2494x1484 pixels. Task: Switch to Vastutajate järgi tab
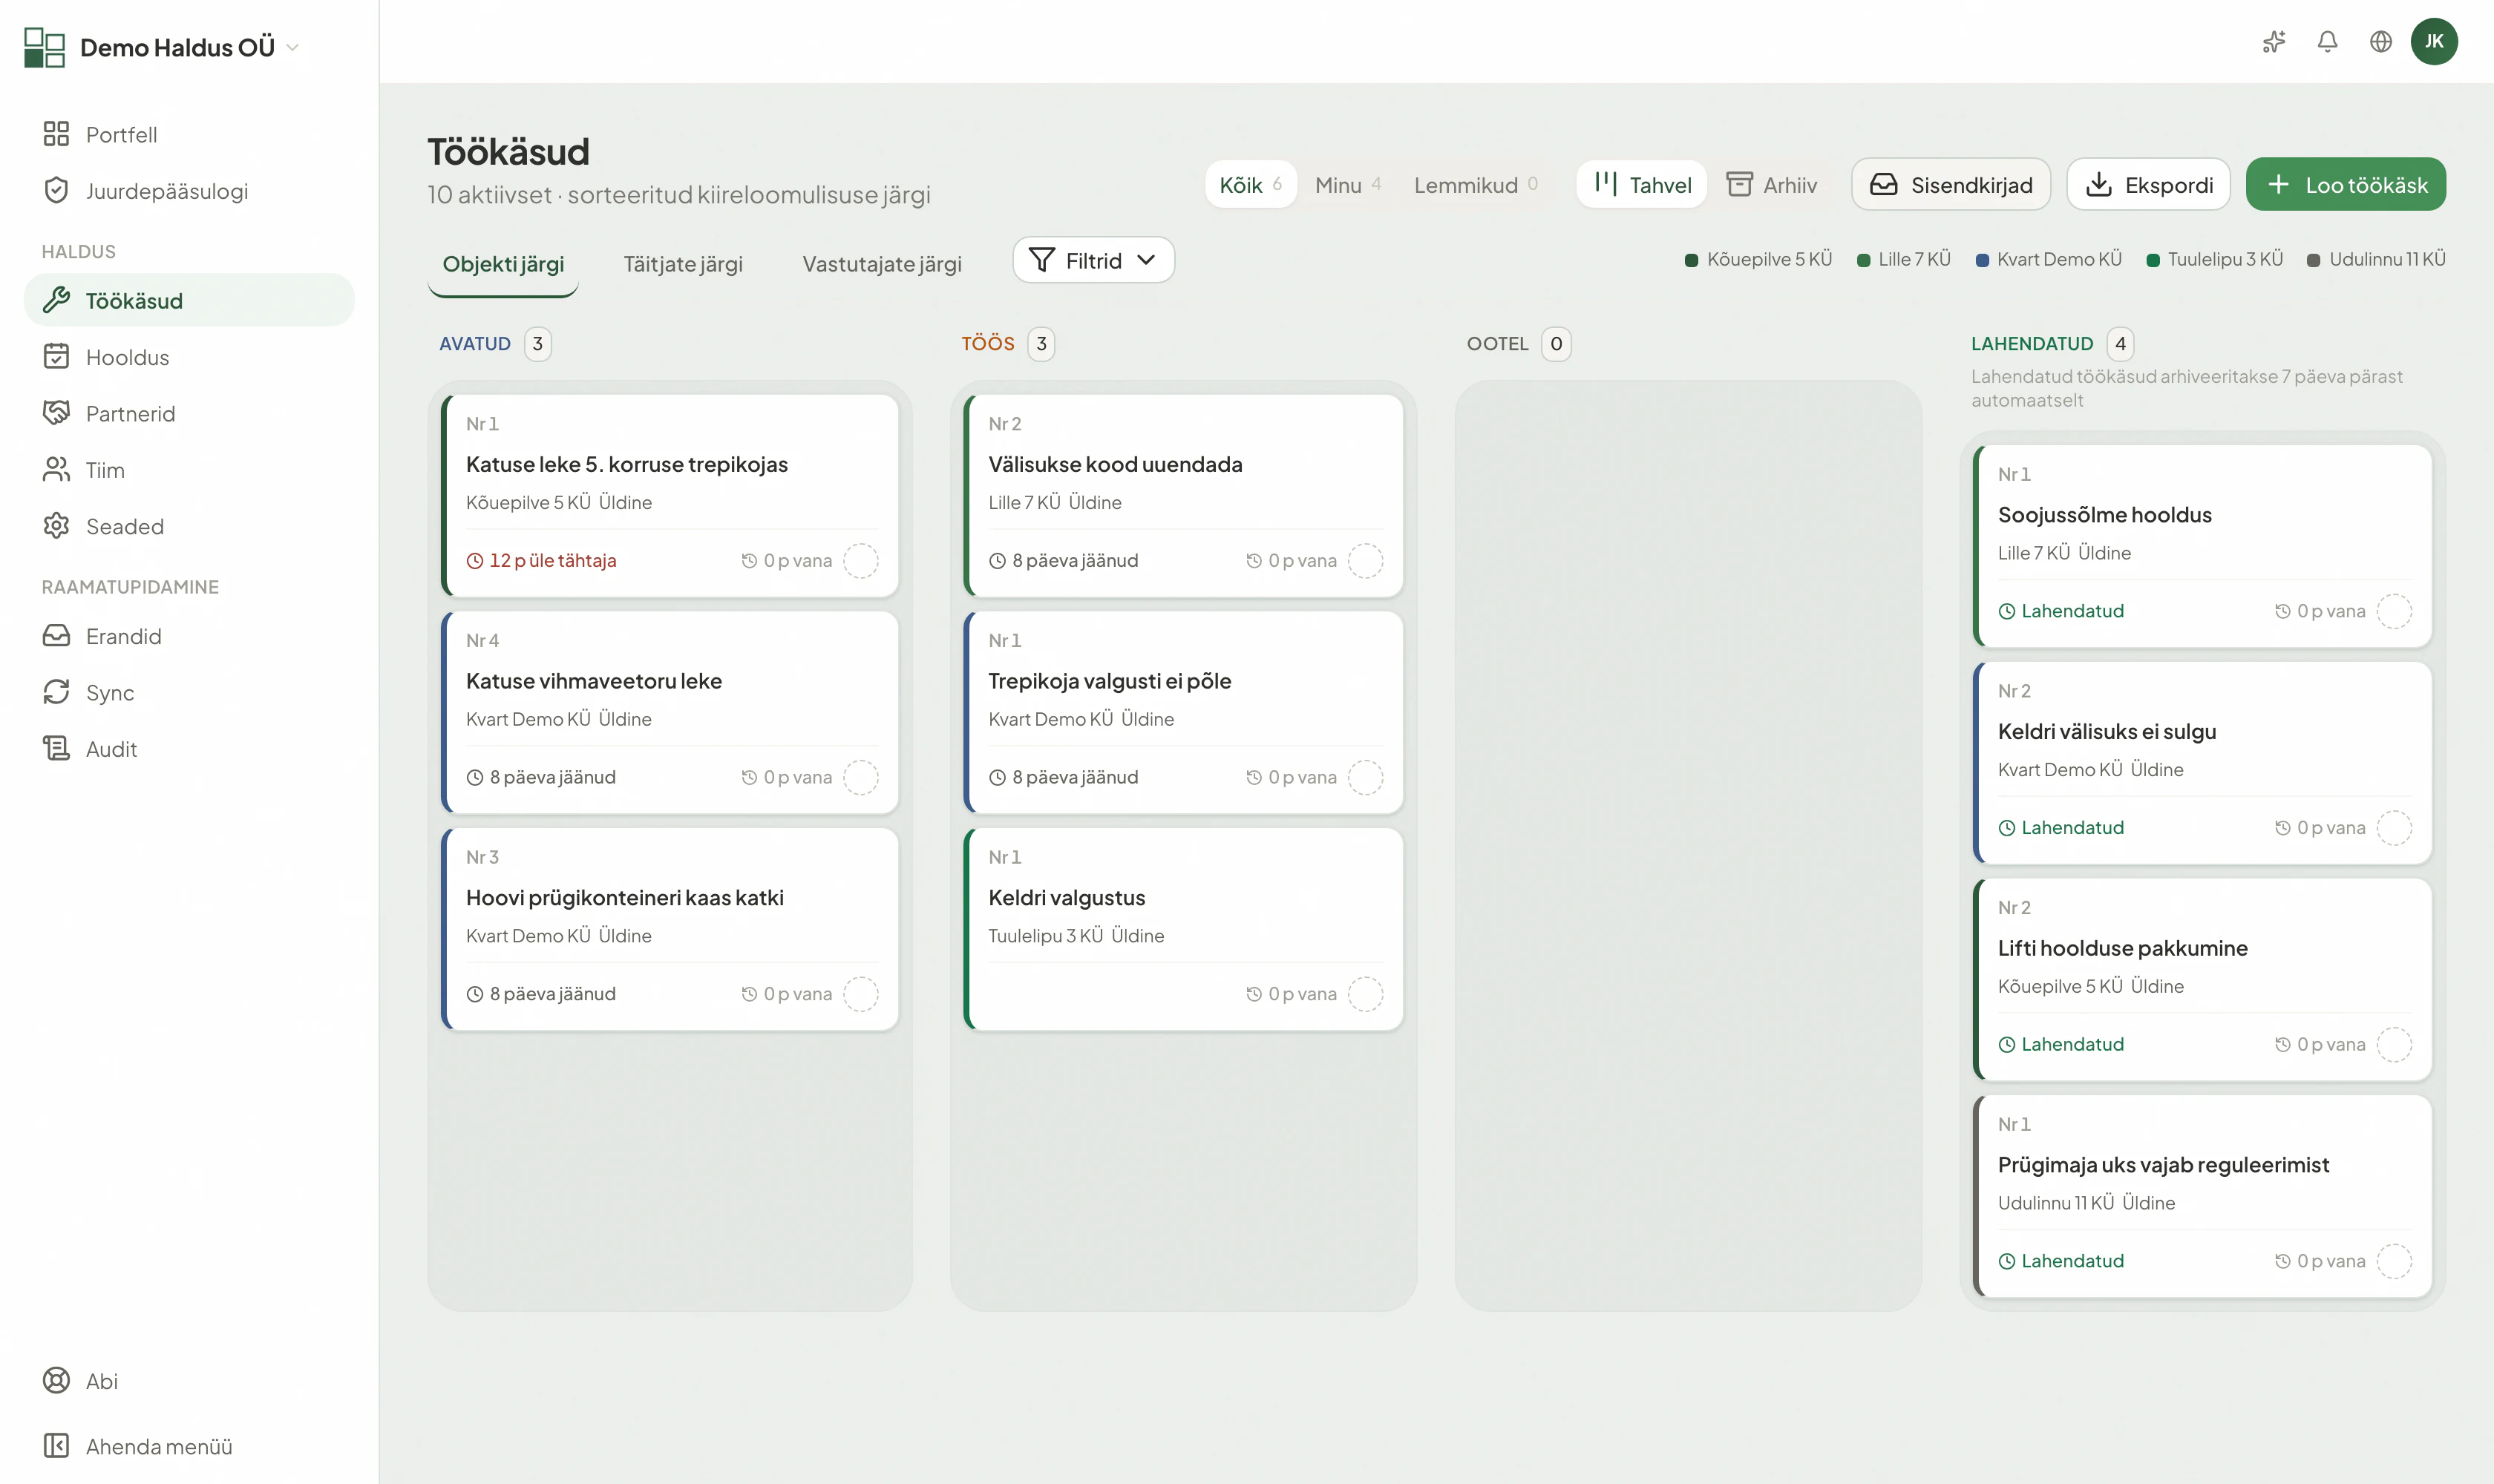point(881,264)
